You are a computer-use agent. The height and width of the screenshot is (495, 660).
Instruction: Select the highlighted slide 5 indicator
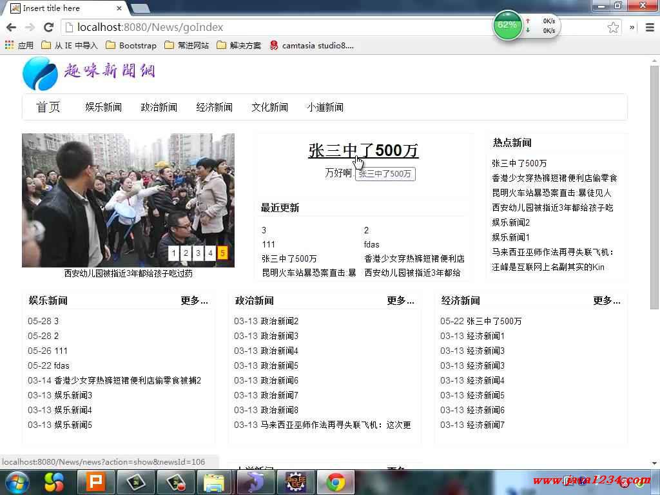click(x=222, y=253)
